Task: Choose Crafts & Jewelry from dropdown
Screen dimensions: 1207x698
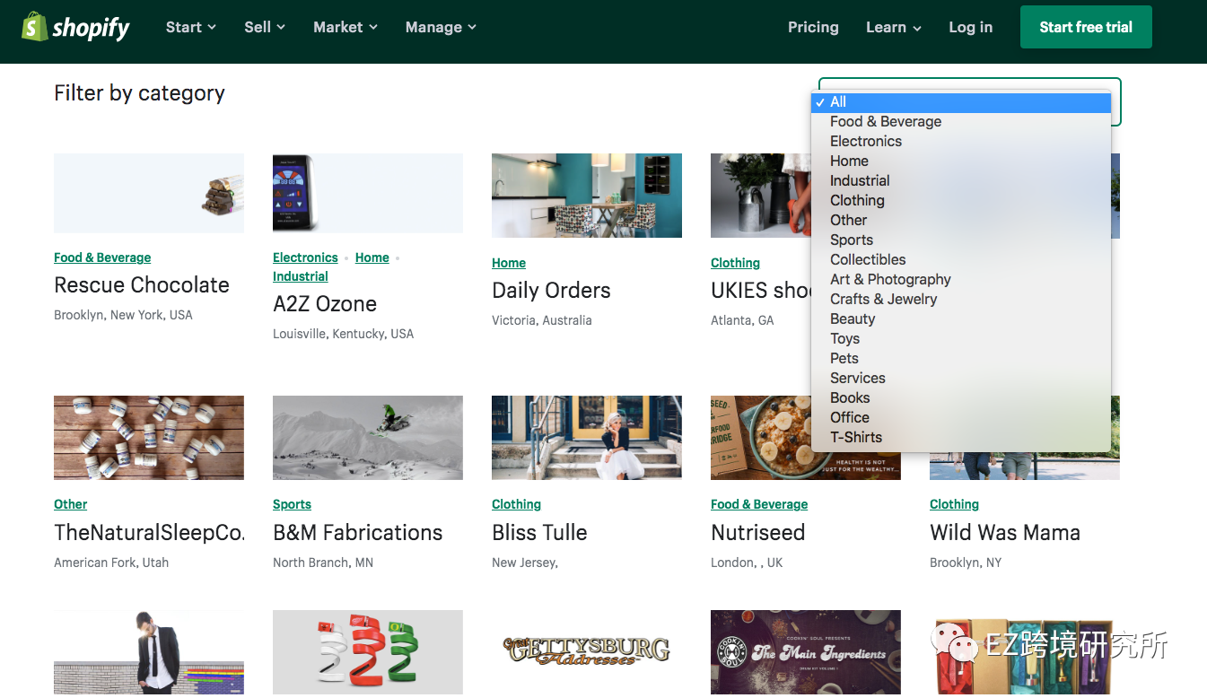Action: pos(961,299)
